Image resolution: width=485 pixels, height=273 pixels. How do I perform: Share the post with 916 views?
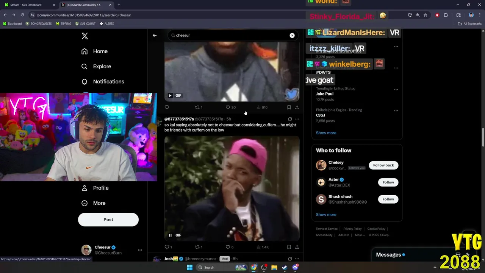[x=297, y=107]
